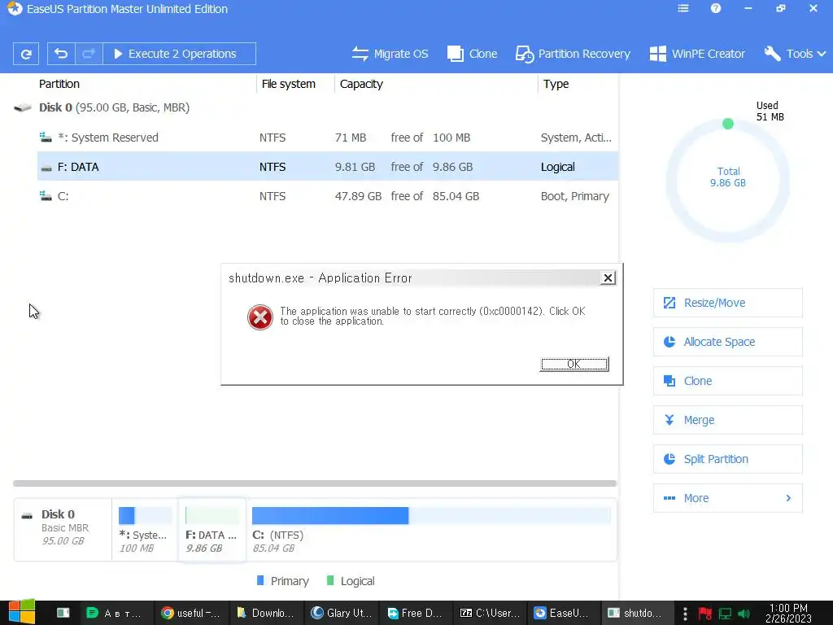Open the volume speaker tray icon

pos(744,614)
